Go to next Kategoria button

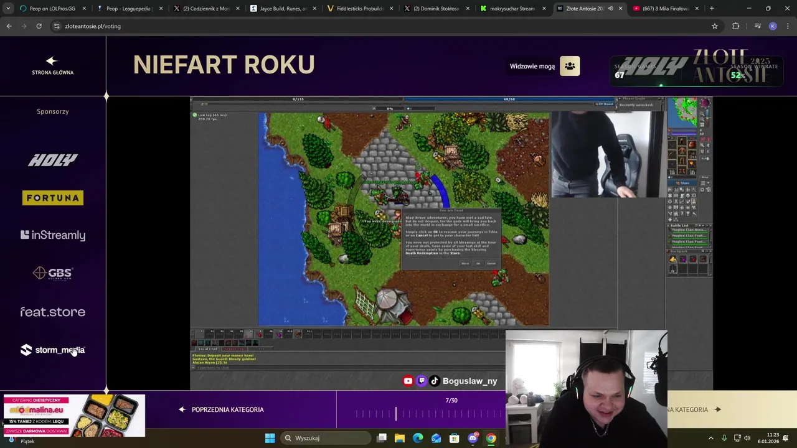coord(732,409)
